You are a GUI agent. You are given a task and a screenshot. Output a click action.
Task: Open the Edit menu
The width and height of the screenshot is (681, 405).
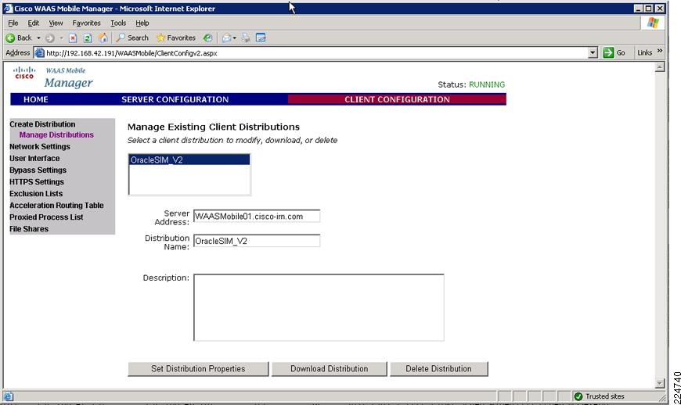33,23
